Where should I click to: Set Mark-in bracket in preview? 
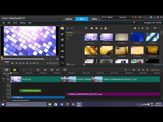pos(47,59)
